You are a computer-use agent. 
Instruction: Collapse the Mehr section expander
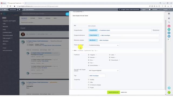click(x=75, y=50)
